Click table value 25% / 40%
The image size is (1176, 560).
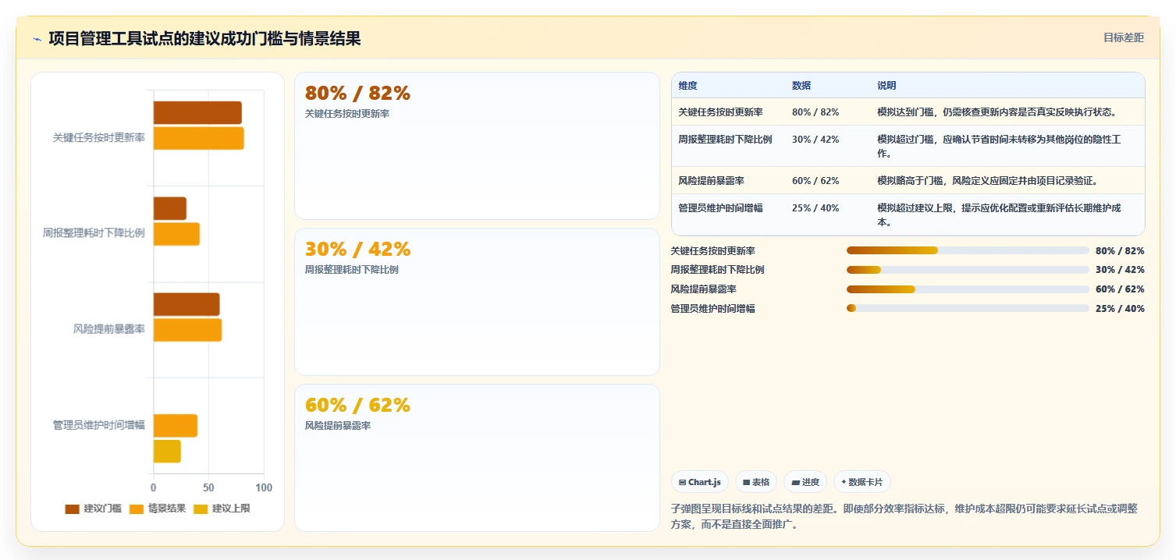pyautogui.click(x=815, y=207)
